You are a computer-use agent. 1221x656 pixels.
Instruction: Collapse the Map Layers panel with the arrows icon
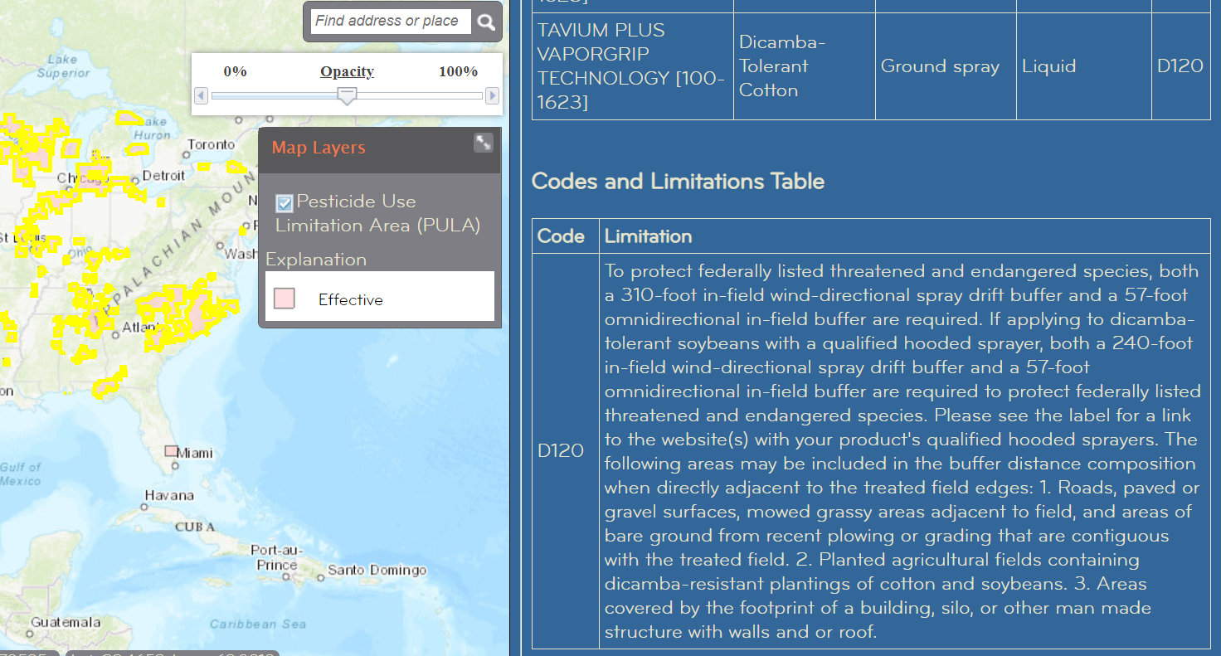484,143
